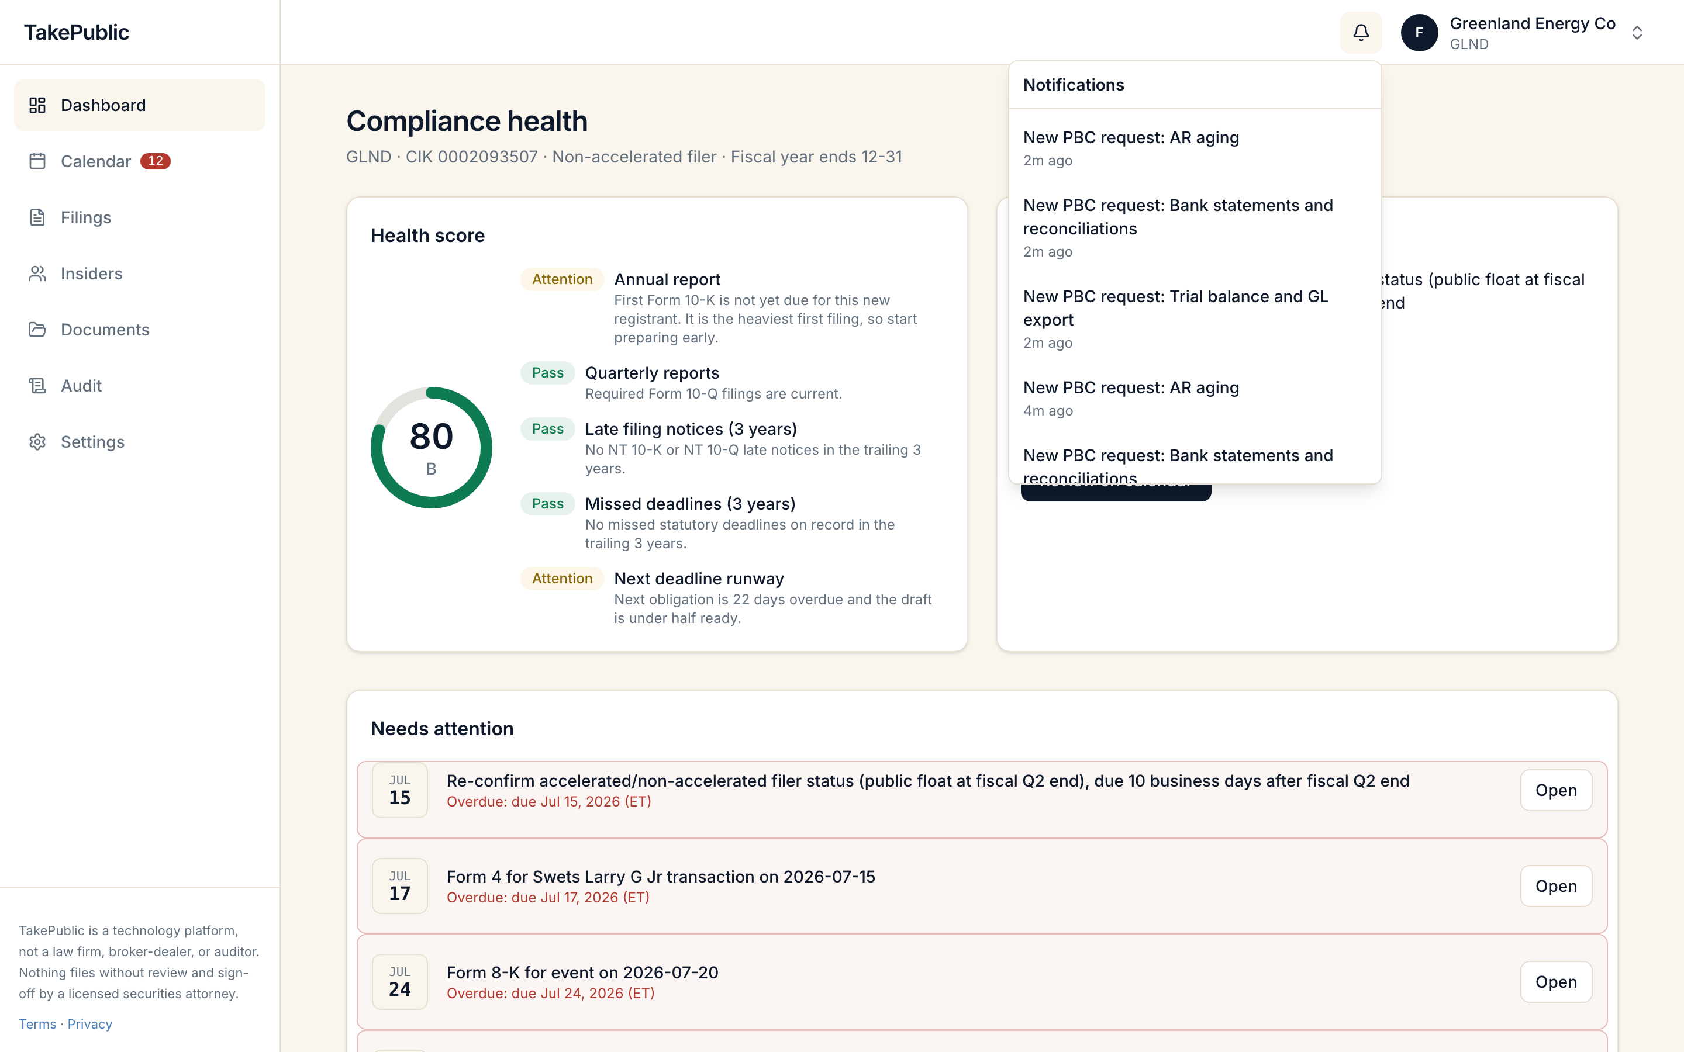Click the Compliance health heading
Viewport: 1684px width, 1052px height.
click(467, 121)
